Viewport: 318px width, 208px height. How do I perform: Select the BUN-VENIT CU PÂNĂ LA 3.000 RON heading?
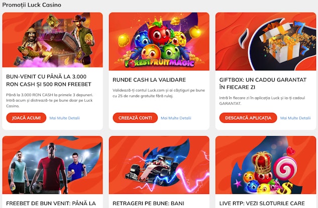point(49,80)
